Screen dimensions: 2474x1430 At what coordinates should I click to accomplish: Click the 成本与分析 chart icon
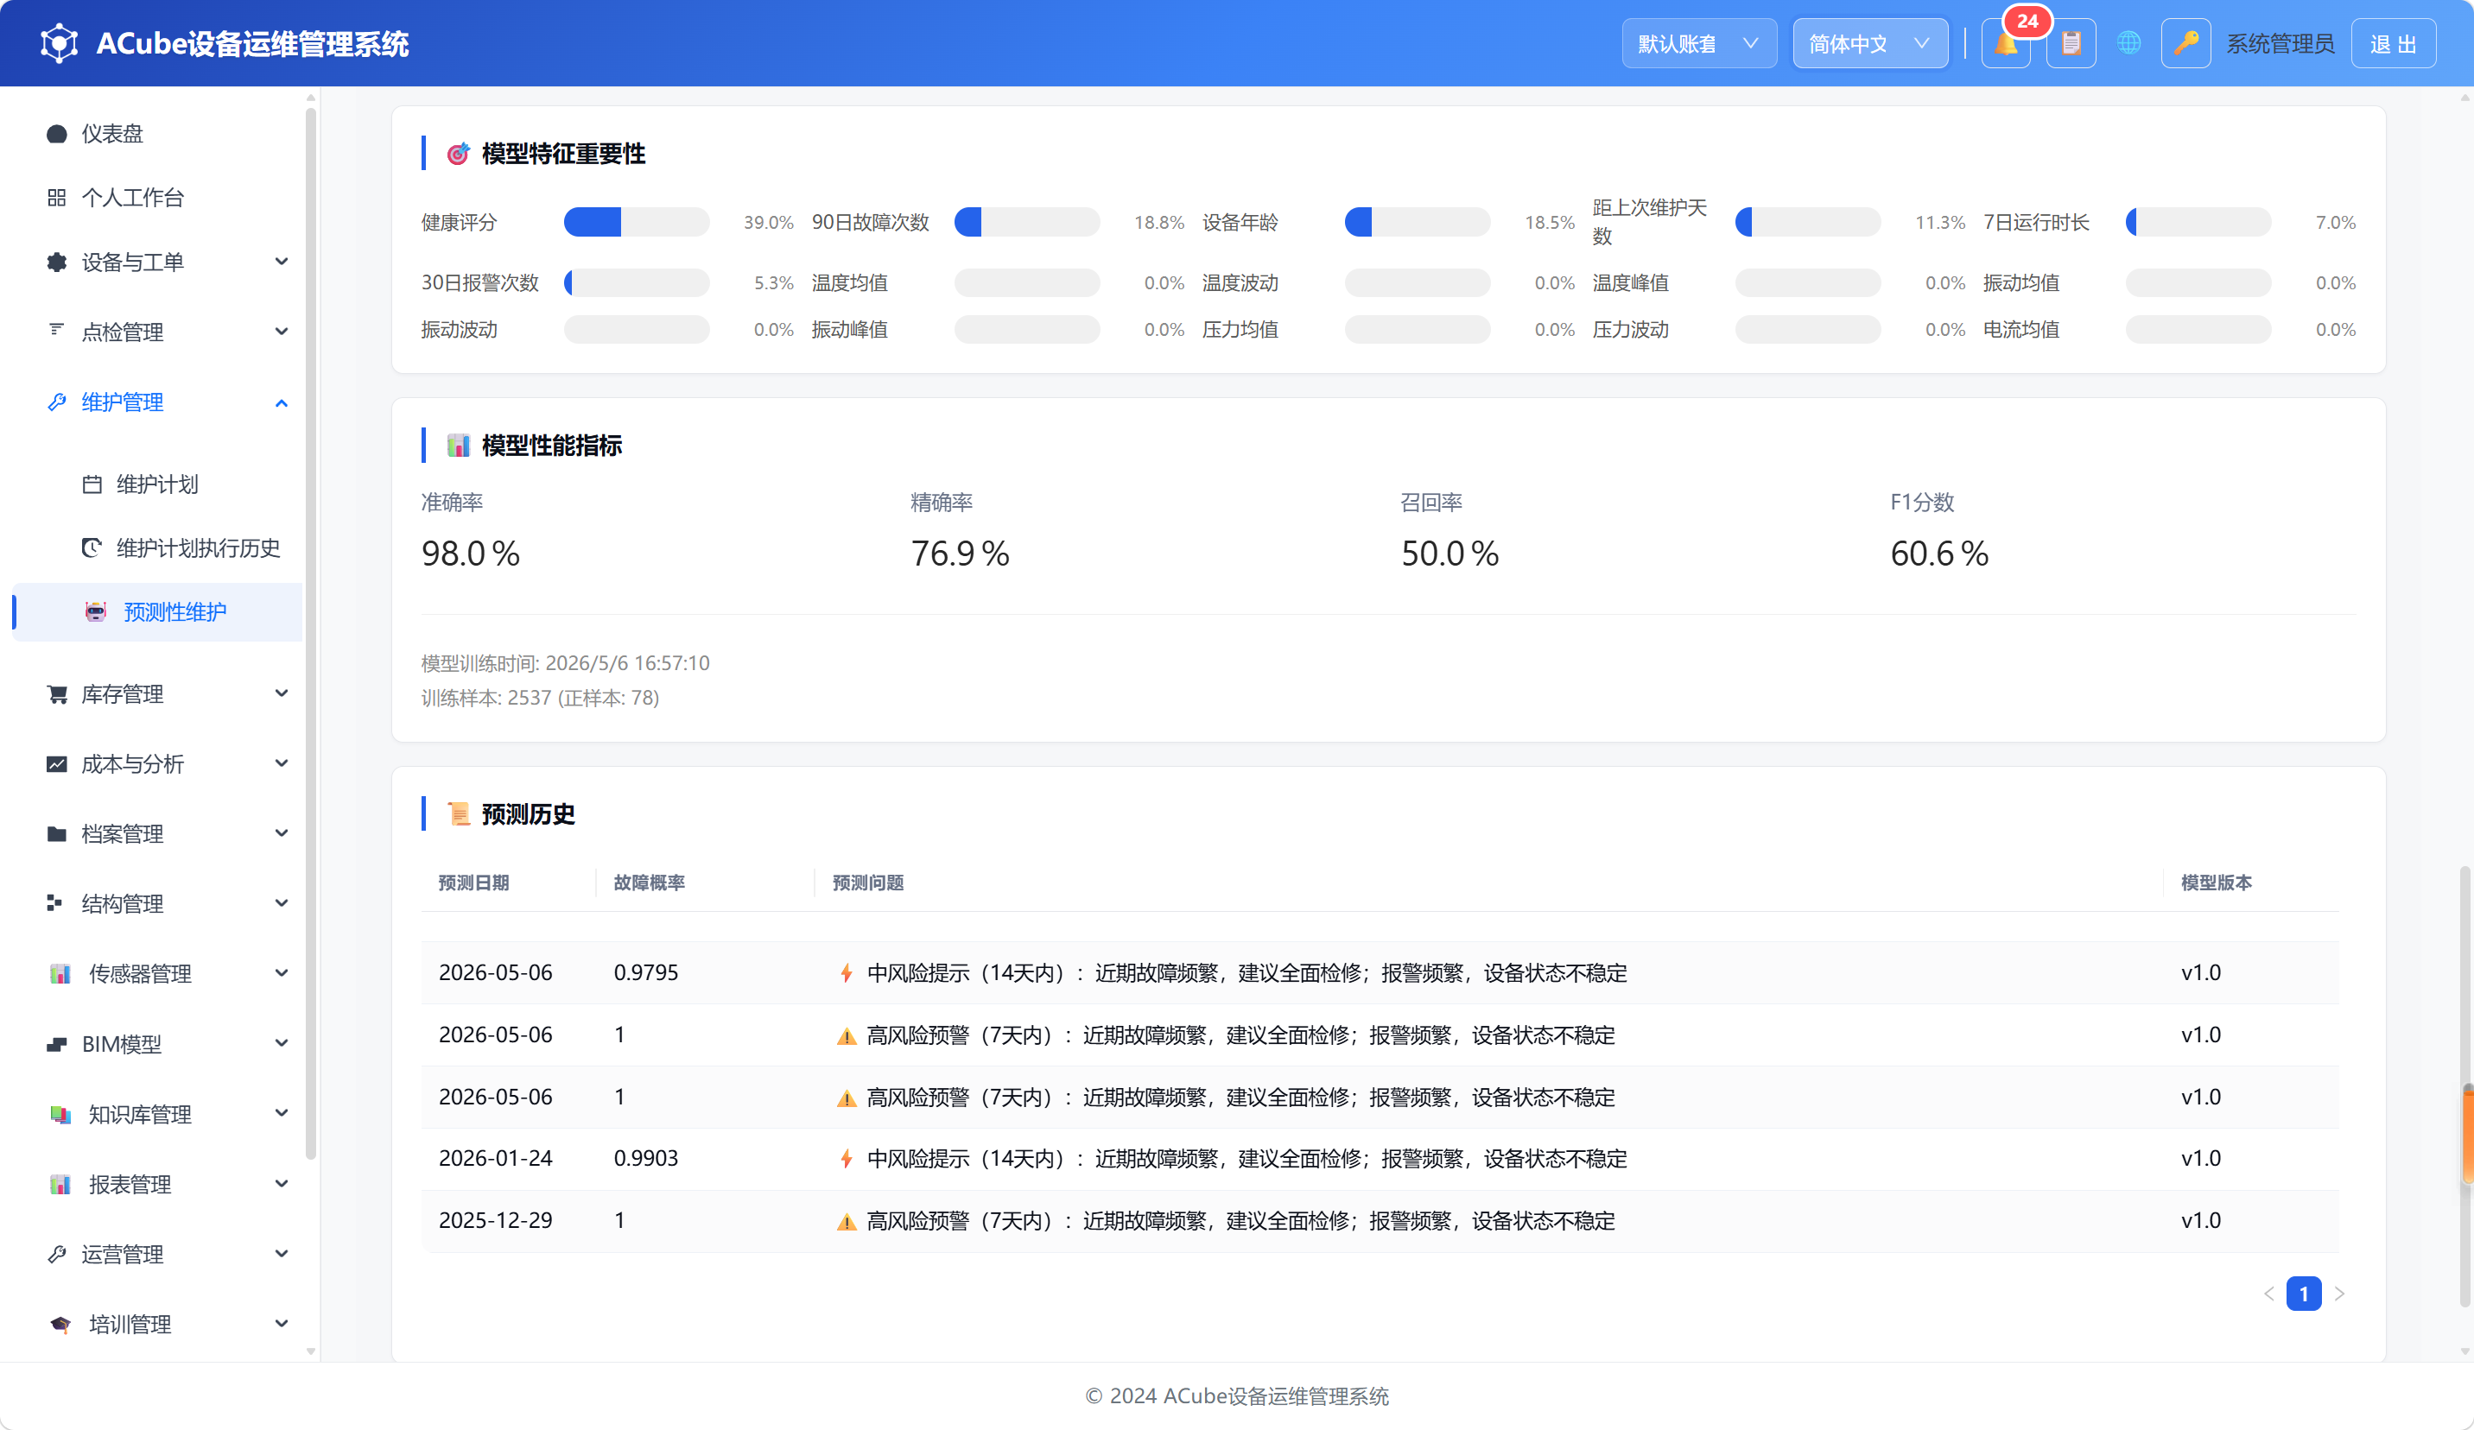point(57,763)
